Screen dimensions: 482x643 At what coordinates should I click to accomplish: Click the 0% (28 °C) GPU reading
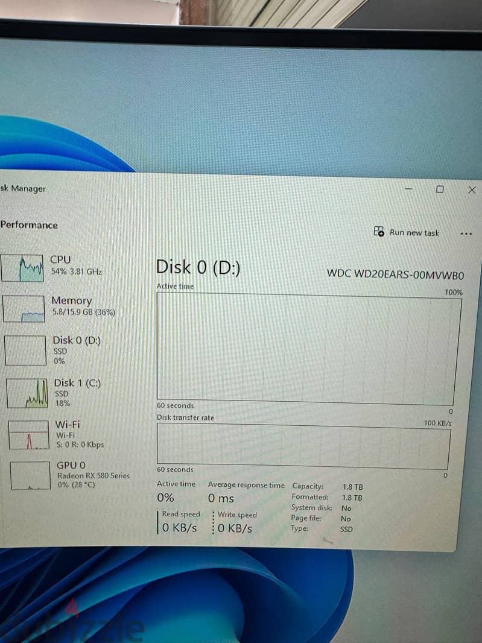pyautogui.click(x=76, y=485)
